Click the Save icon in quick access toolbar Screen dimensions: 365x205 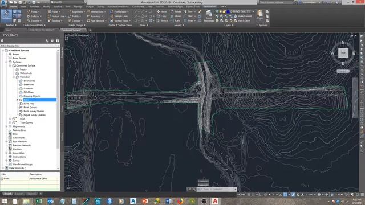click(x=21, y=2)
